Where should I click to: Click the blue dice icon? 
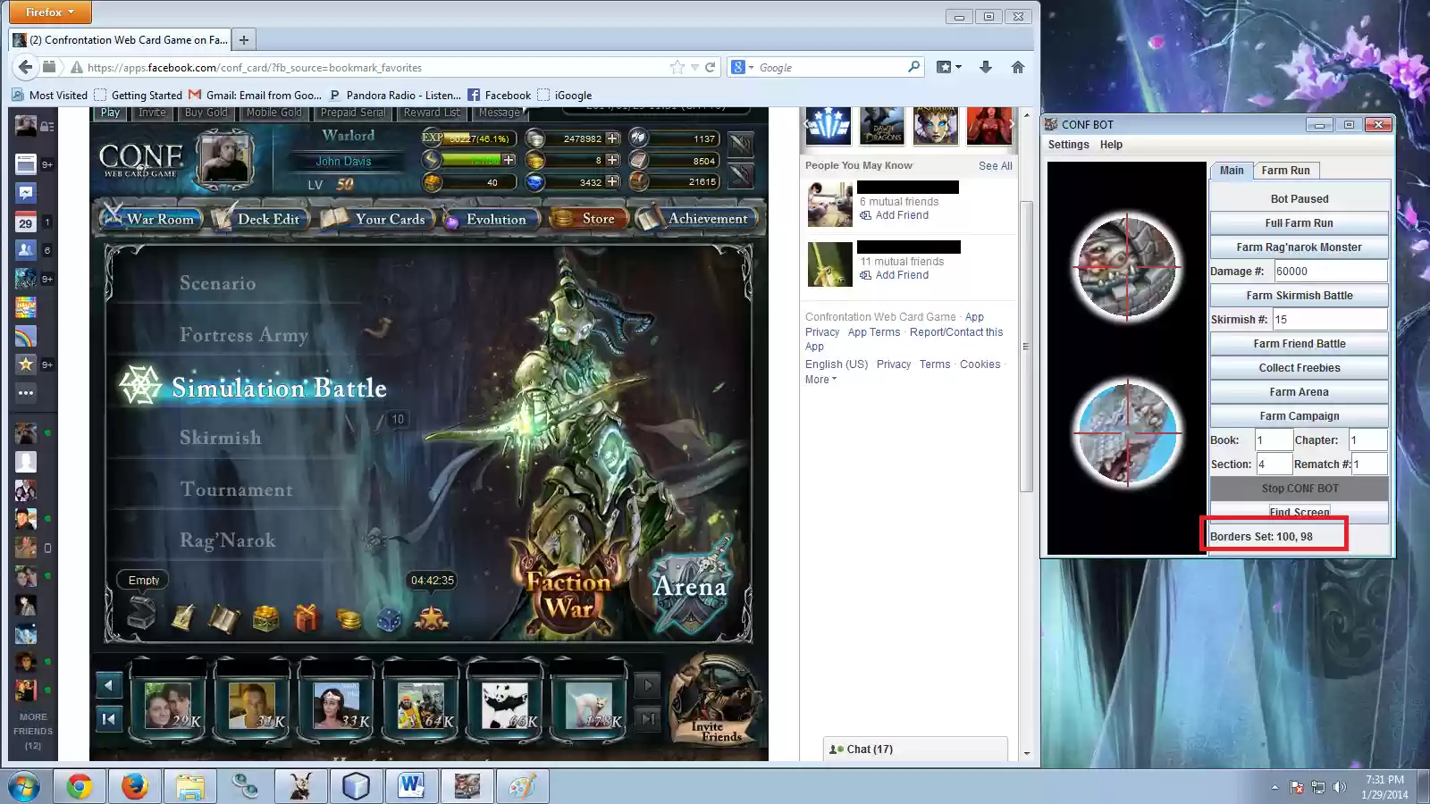[x=389, y=618]
